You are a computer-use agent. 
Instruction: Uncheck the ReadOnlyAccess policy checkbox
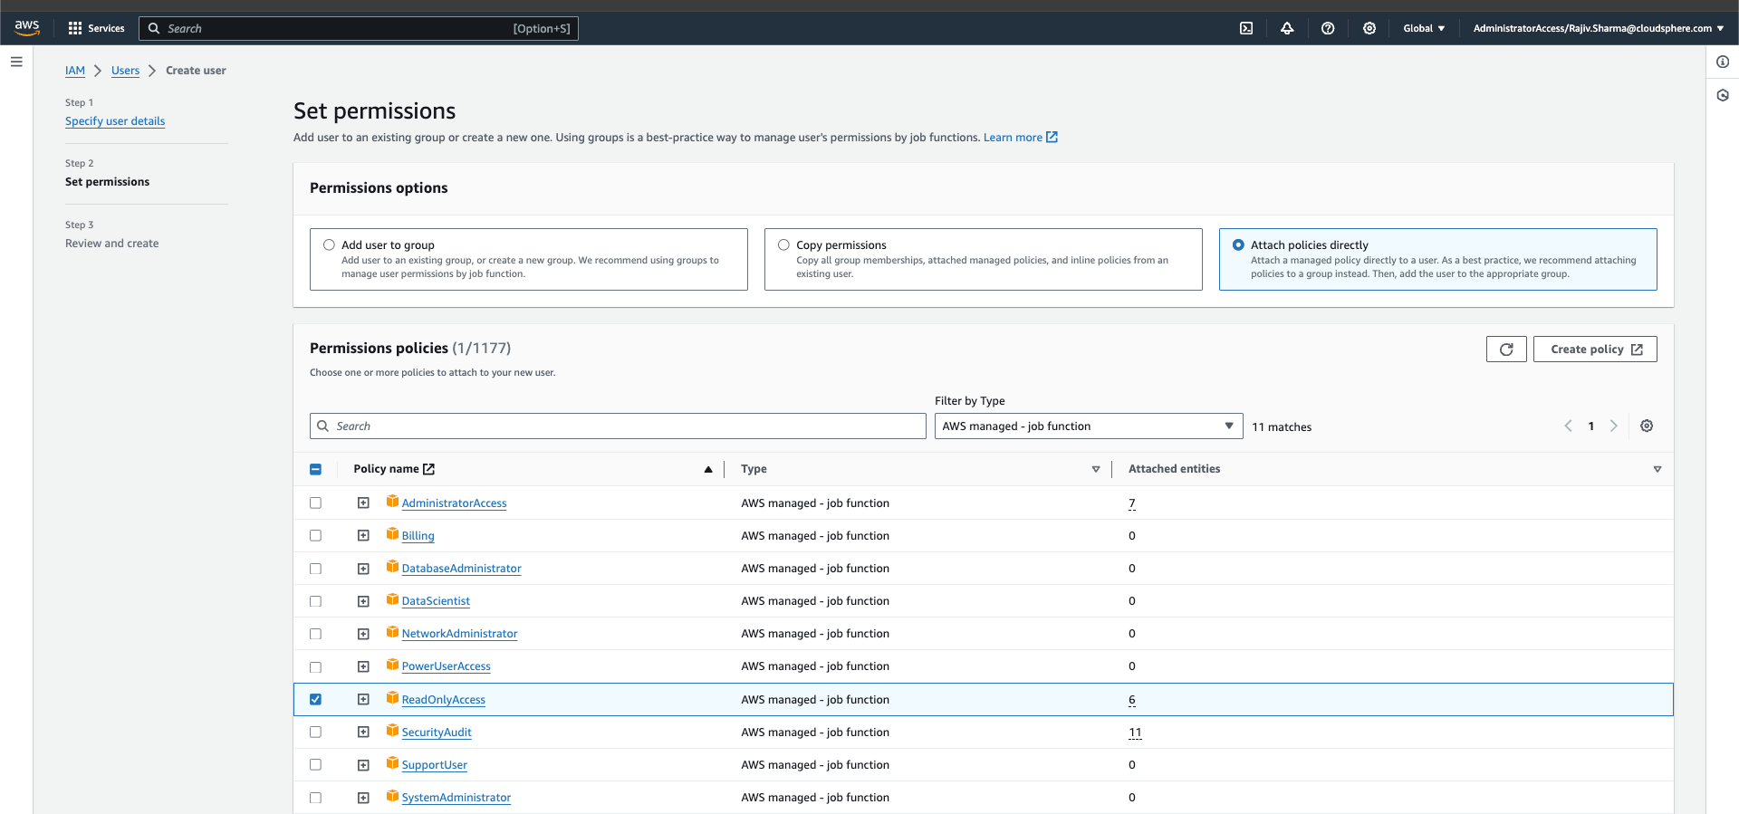coord(315,699)
